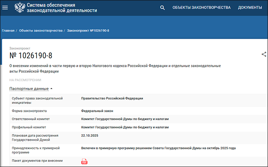Click the Федеральный закон form value
Screen dimensions: 268x167
(97, 111)
